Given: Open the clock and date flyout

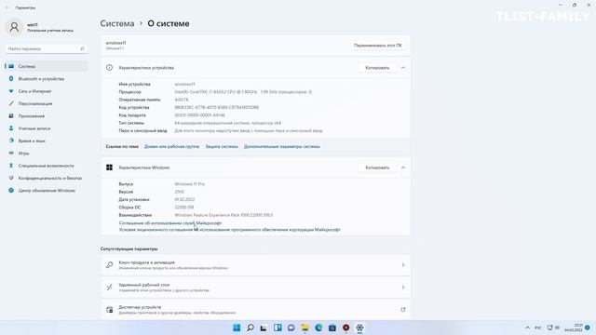Looking at the screenshot, I should coord(574,328).
